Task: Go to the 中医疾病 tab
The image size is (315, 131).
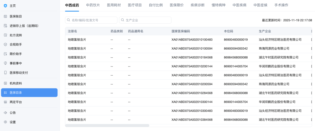Action: (239, 5)
